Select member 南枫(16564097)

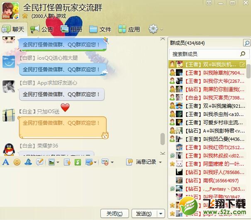coord(207,181)
